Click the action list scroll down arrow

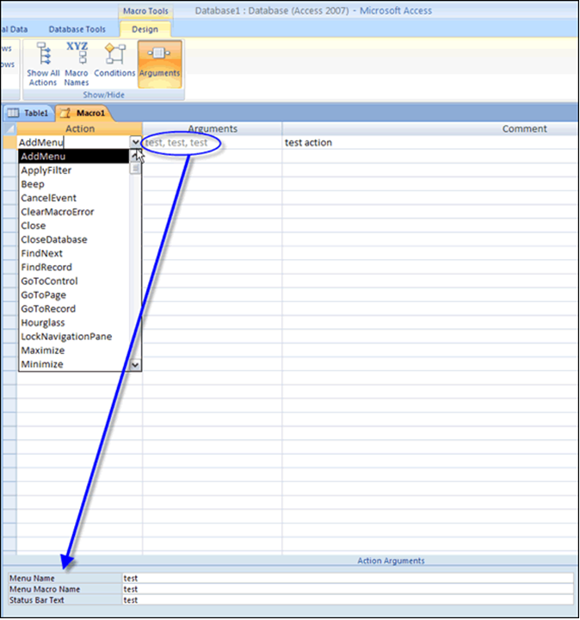[x=135, y=364]
